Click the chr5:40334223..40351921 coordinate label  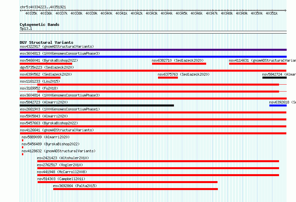point(43,7)
